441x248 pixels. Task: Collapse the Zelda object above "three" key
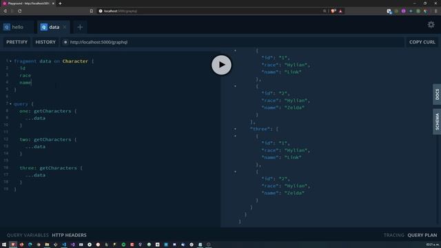[235, 86]
